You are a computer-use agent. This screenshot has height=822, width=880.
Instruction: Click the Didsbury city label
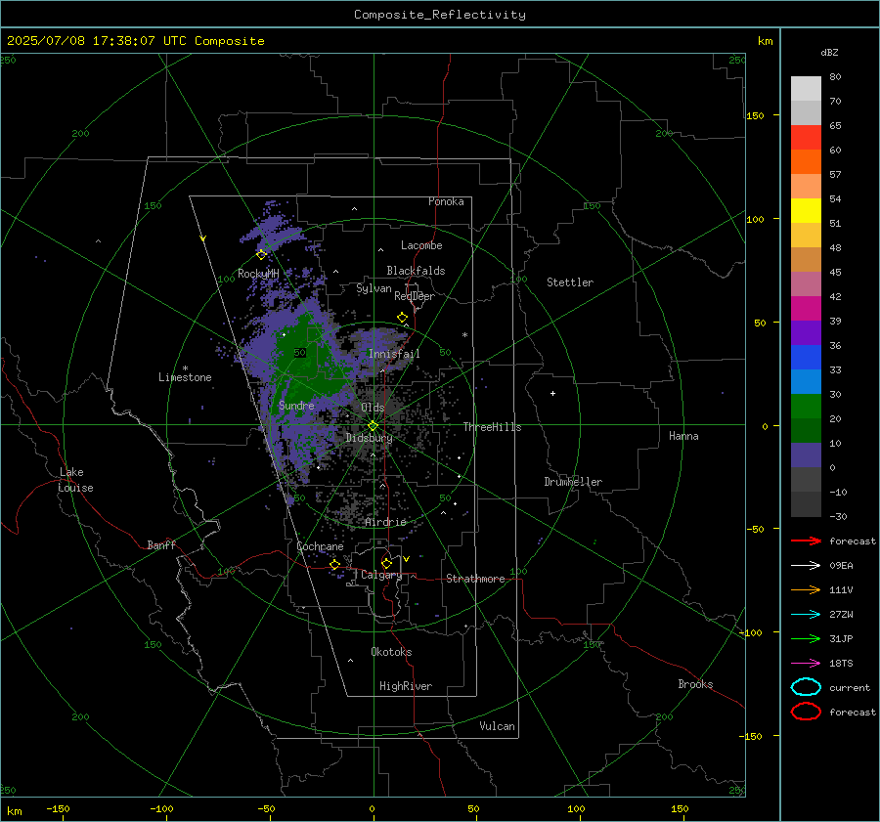(370, 438)
